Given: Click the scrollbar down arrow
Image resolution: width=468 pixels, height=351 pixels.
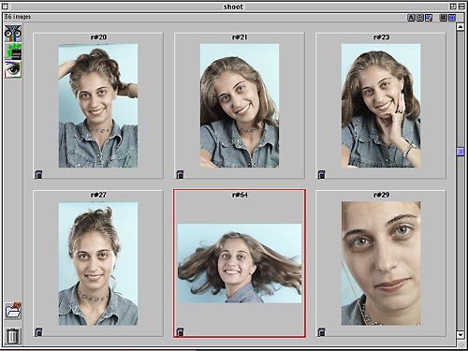Looking at the screenshot, I should tap(461, 335).
